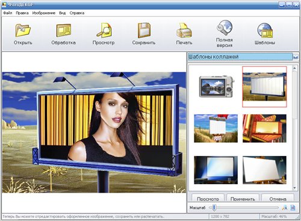This screenshot has height=221, width=301.
Task: Apply the template with Применить button
Action: 243,198
